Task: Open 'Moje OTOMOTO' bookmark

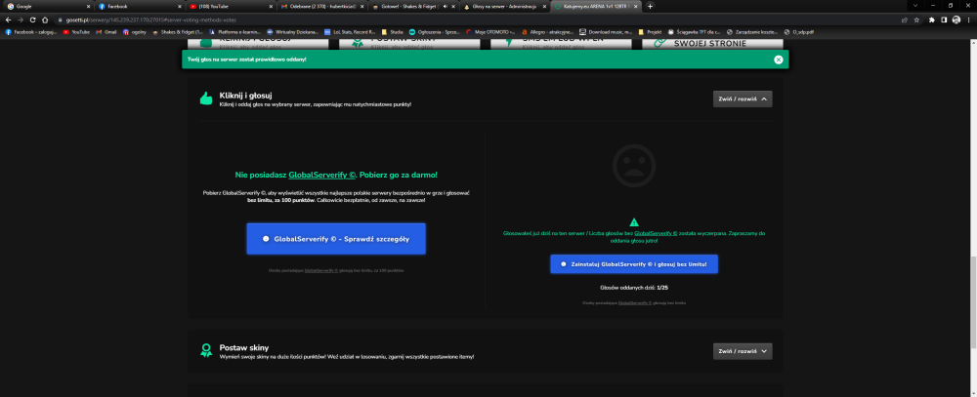Action: click(x=490, y=32)
